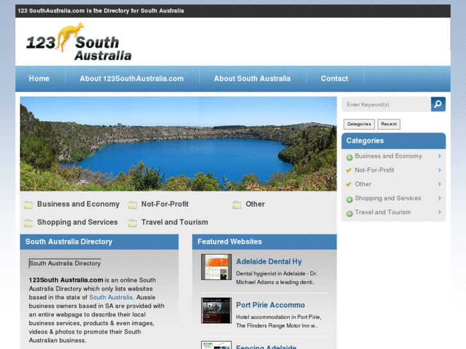The width and height of the screenshot is (466, 349).
Task: Click folder icon beside Not-For-Profit
Action: pos(133,205)
